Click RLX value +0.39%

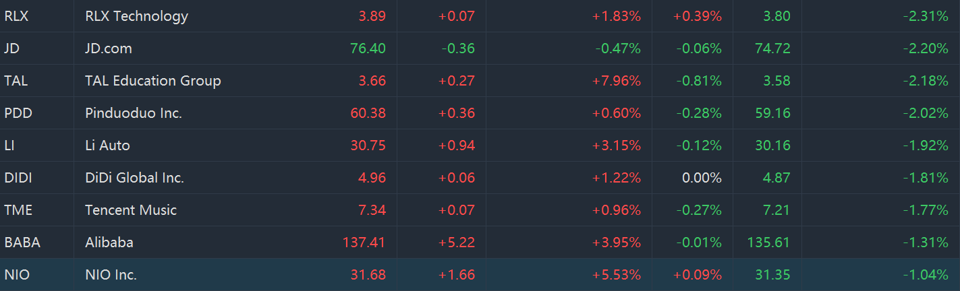coord(698,16)
